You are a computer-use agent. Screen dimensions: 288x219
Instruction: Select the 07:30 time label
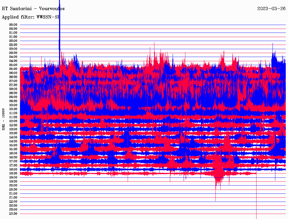tap(13, 85)
